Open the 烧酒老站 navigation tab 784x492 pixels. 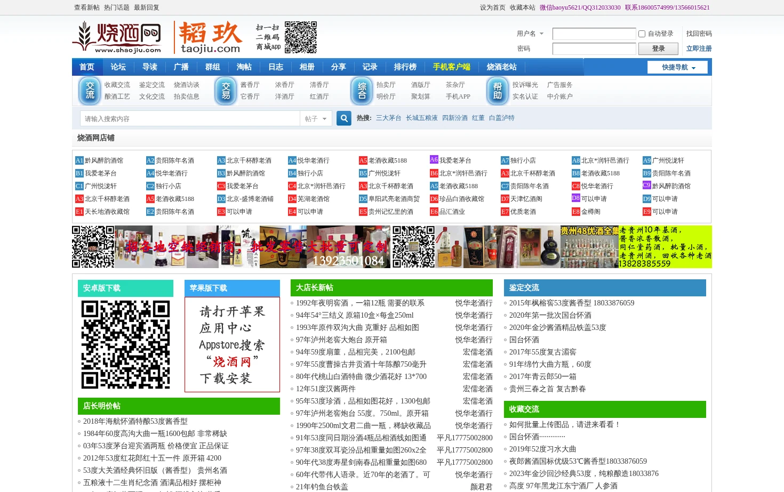pos(502,67)
